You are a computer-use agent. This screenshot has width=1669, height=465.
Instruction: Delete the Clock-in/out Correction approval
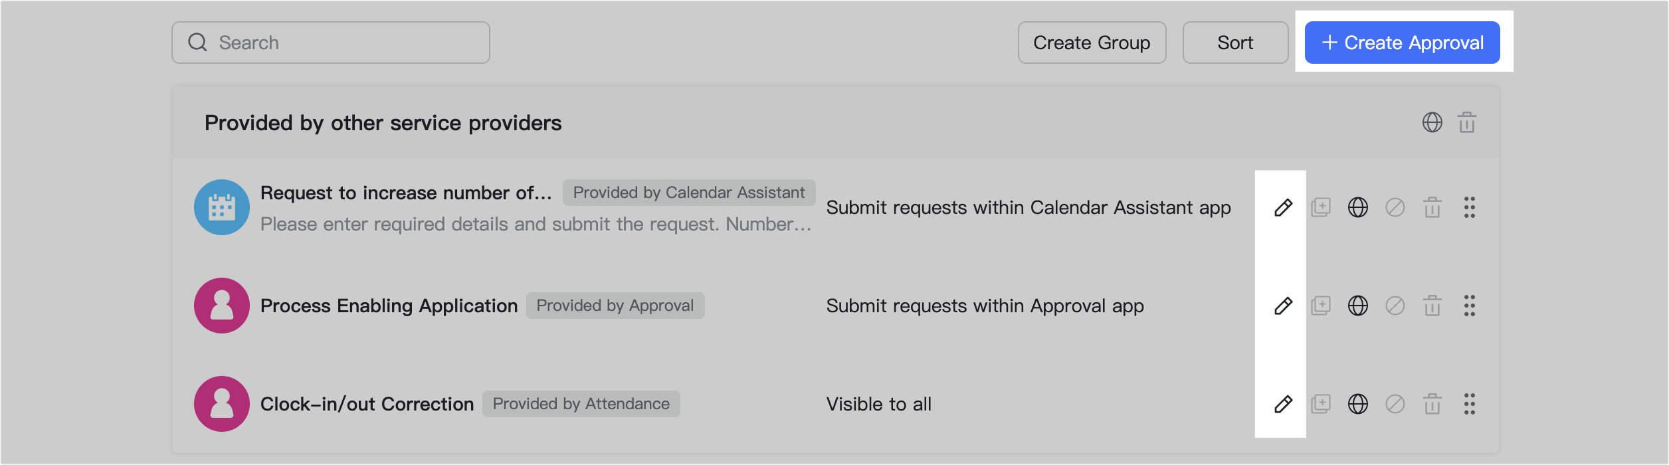coord(1432,403)
